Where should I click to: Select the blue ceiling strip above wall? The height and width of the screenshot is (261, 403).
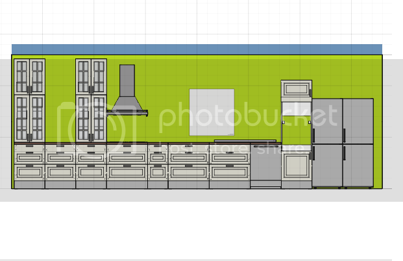pos(197,49)
